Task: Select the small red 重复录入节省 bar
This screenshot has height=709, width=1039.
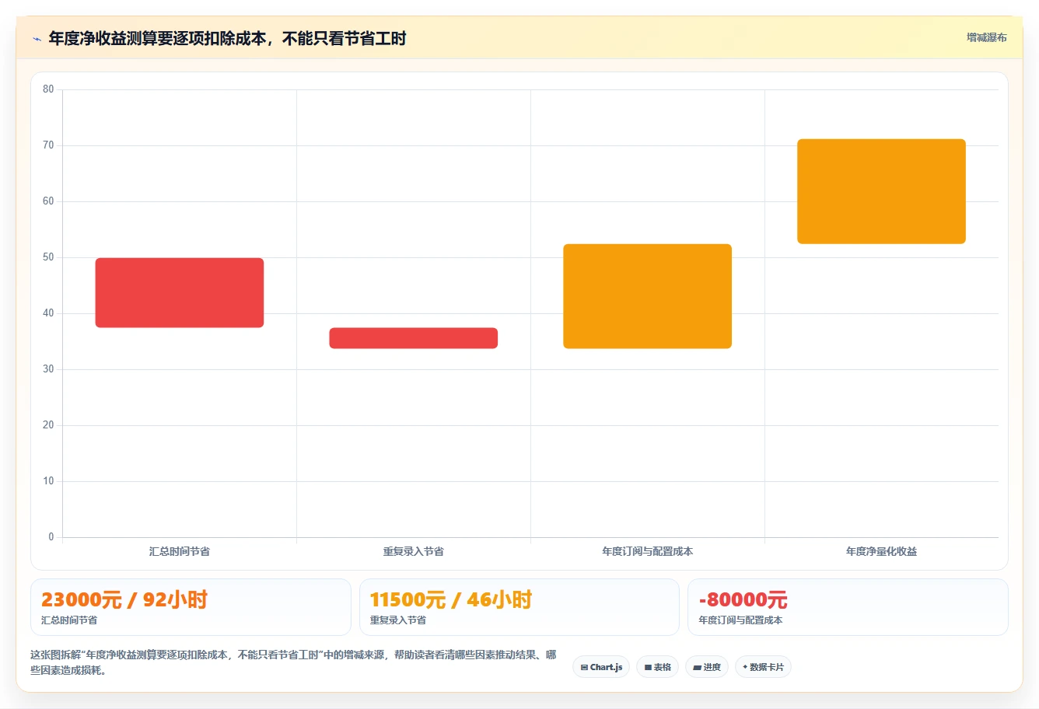Action: coord(414,338)
